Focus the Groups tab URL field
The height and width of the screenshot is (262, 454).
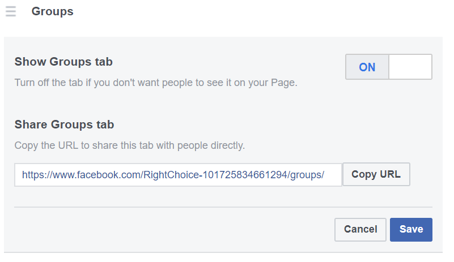(x=178, y=175)
